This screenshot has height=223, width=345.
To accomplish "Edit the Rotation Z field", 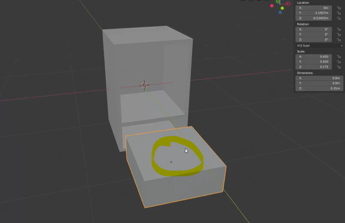I will pyautogui.click(x=313, y=40).
